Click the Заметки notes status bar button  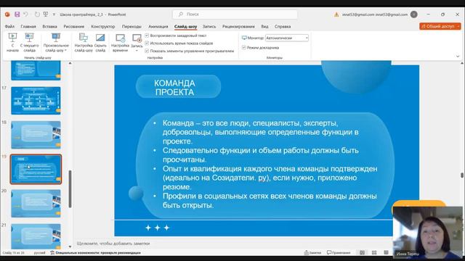point(313,253)
